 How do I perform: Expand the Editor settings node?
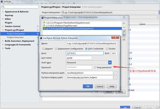tap(3, 19)
